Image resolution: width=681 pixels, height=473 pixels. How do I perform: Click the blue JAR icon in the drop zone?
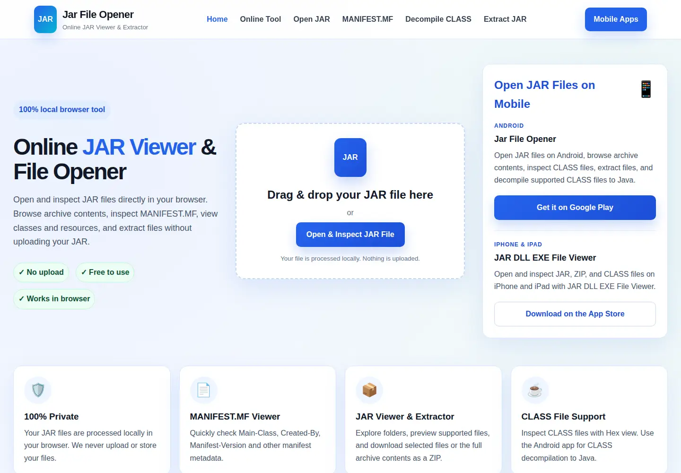(x=350, y=158)
